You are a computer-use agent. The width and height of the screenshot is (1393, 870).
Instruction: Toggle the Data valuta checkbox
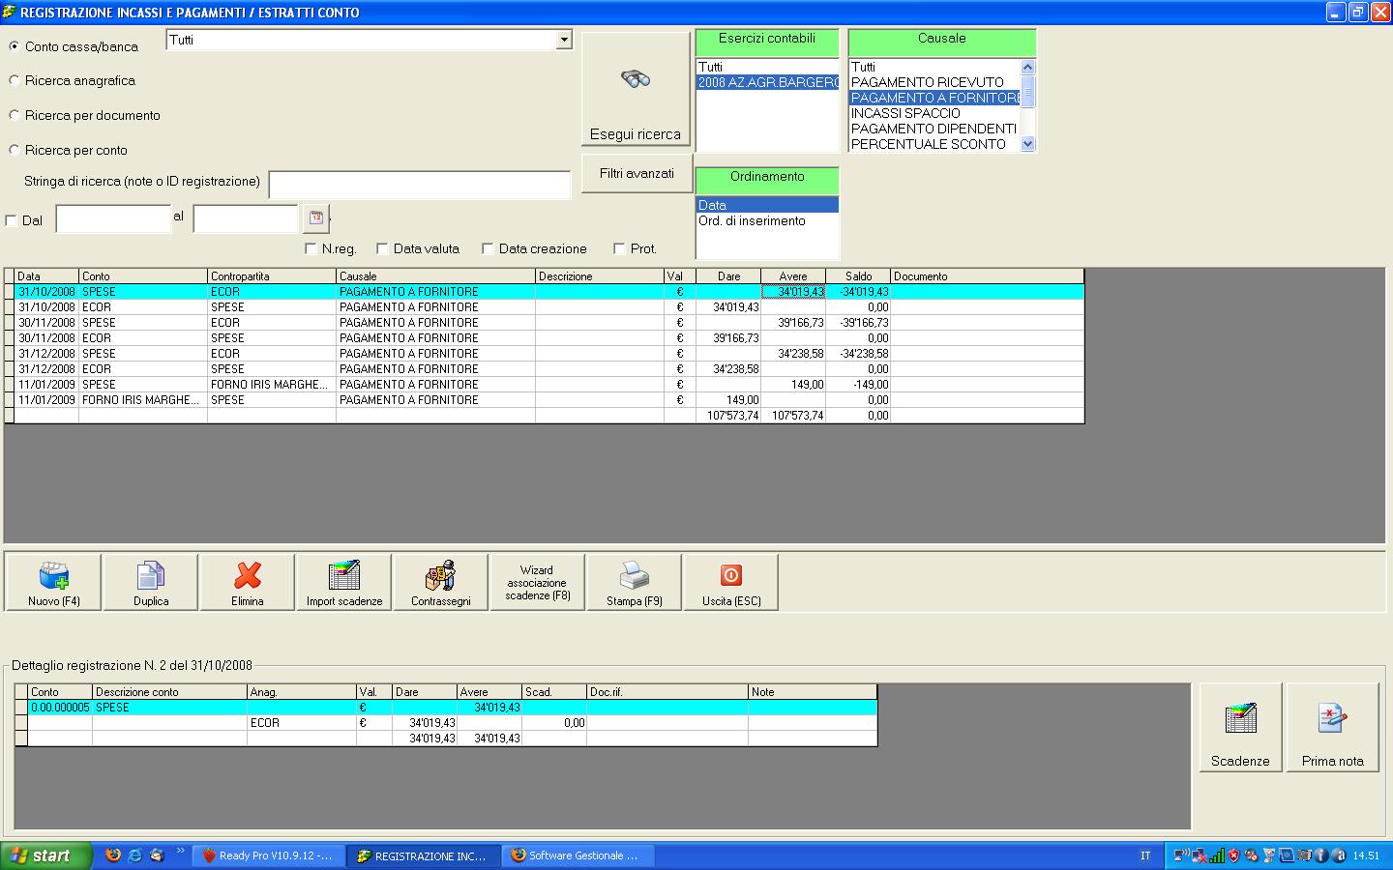pyautogui.click(x=382, y=248)
